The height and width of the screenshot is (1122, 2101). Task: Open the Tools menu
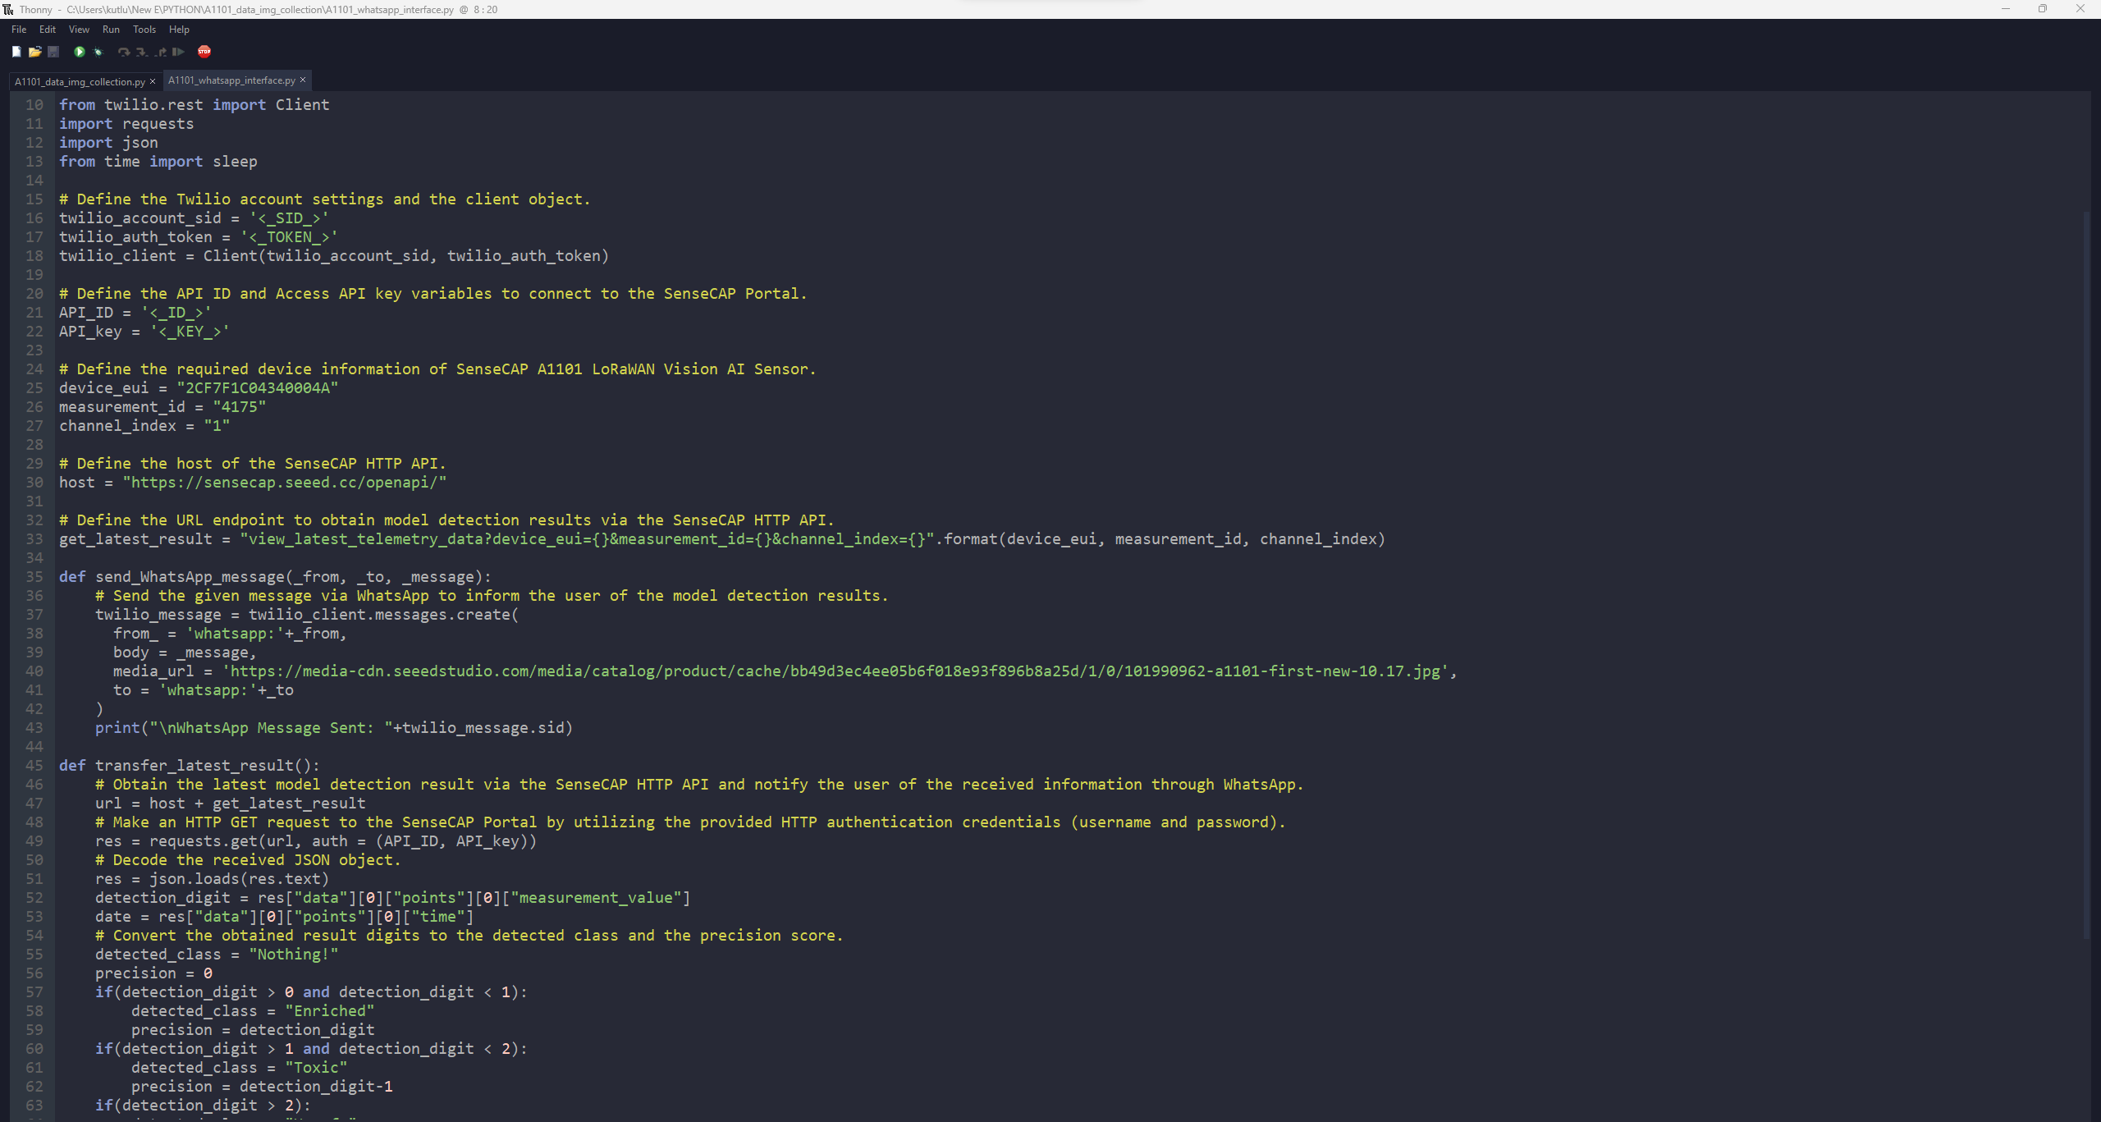(144, 30)
